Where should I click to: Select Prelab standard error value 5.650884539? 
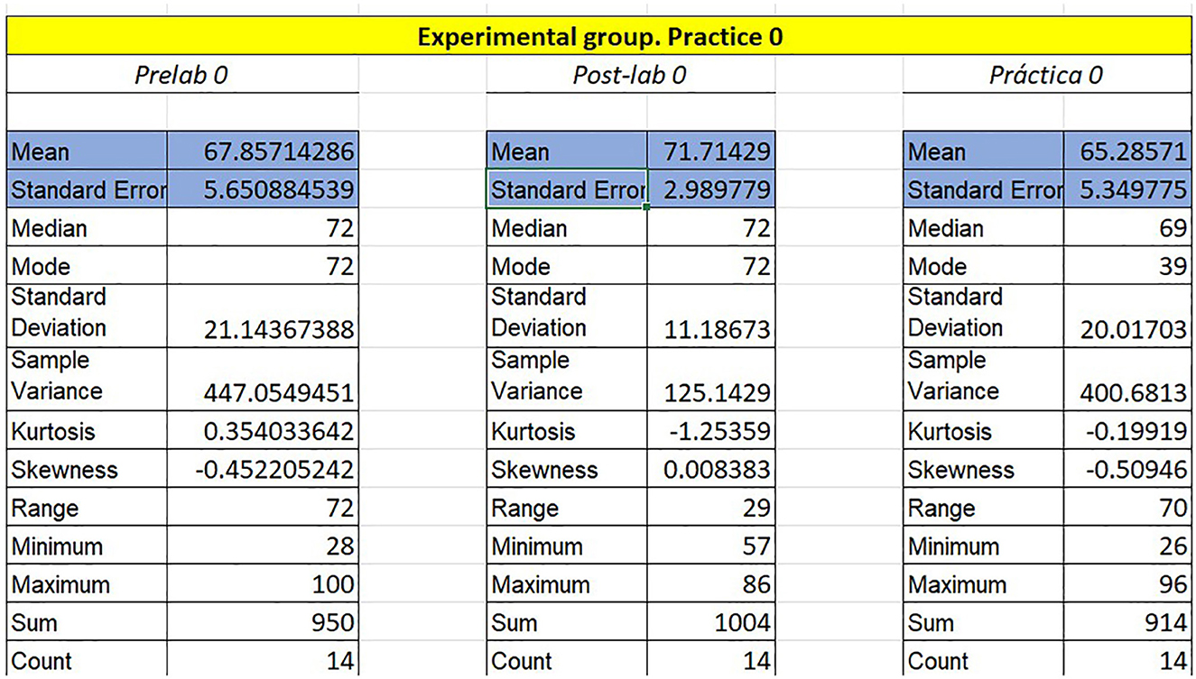[x=262, y=190]
